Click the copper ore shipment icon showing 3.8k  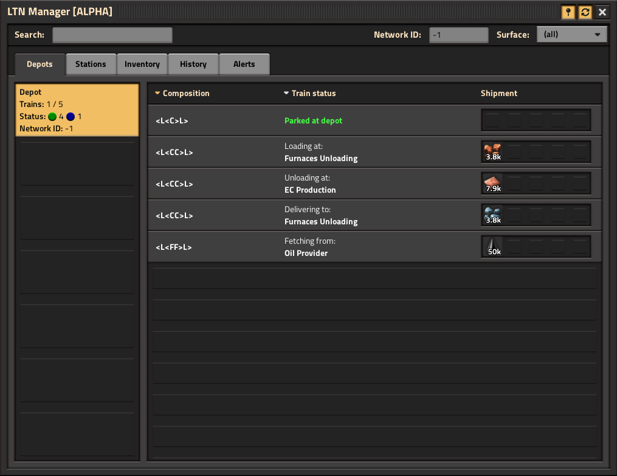tap(491, 151)
